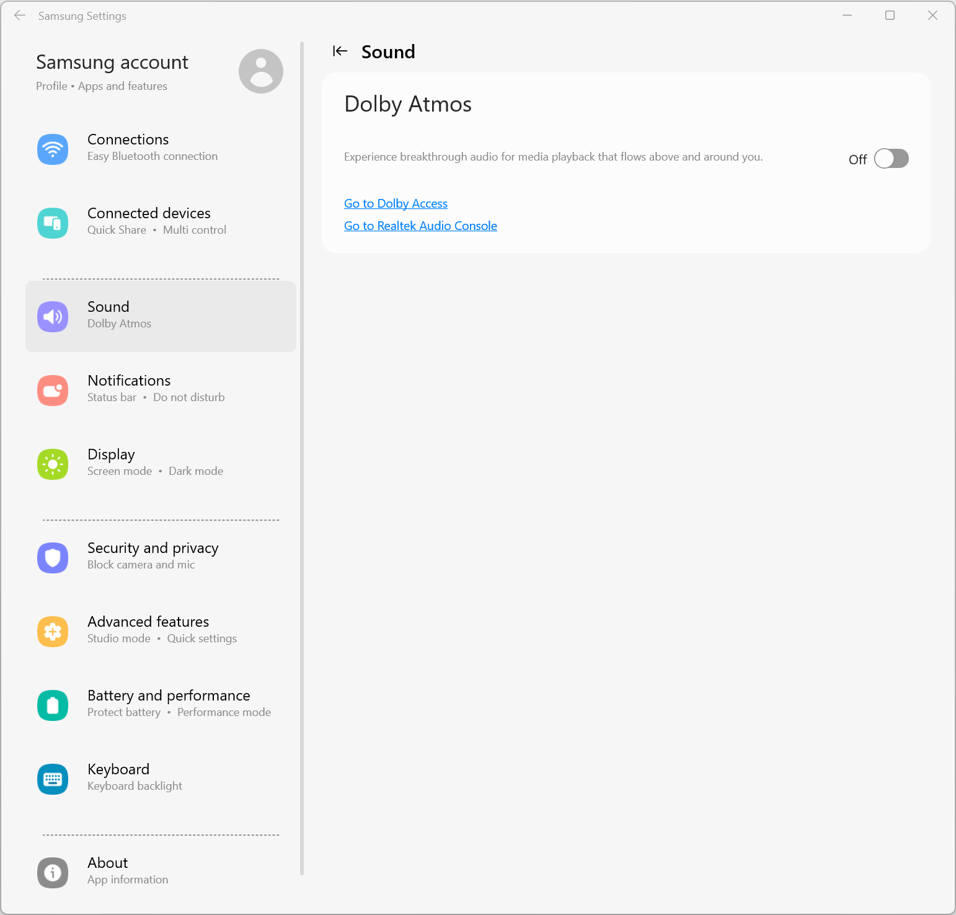Go to the Keyboard settings label
This screenshot has height=915, width=956.
pos(118,769)
